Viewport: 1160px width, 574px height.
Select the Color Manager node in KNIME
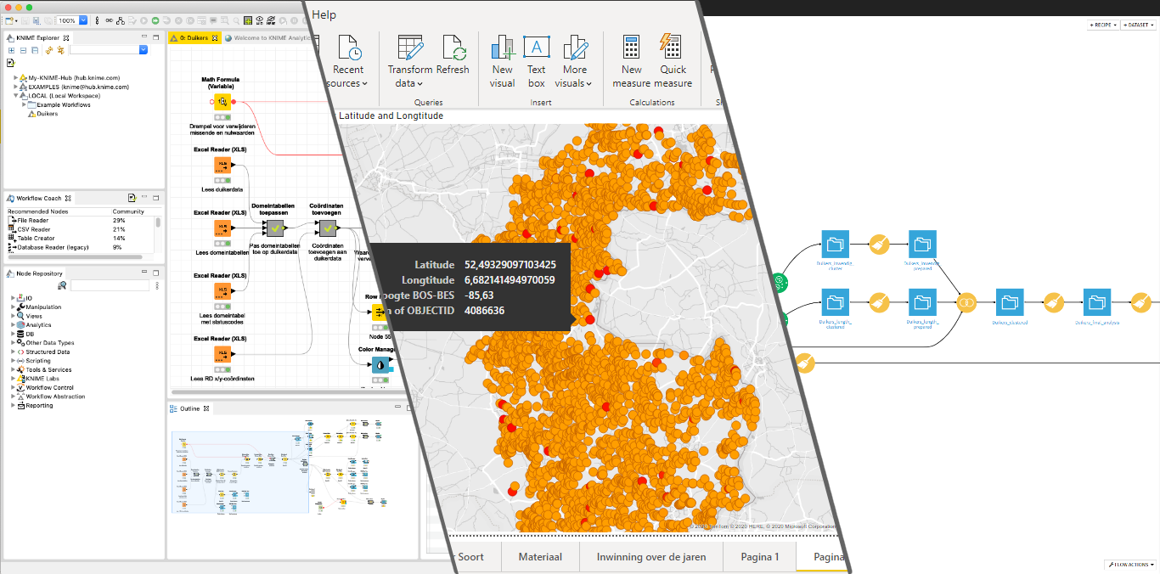click(380, 364)
